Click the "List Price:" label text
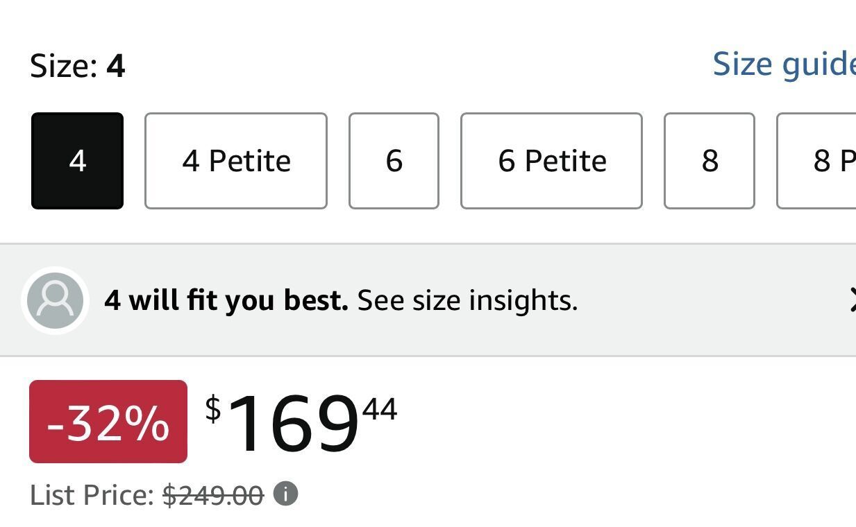 tap(92, 496)
